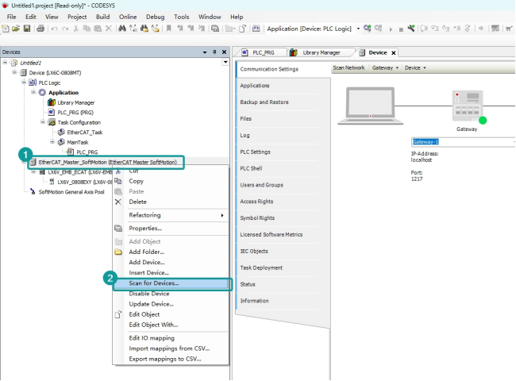Choose Scan for Devices from context menu
The image size is (516, 381).
pos(153,283)
